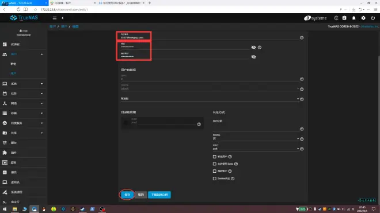Open help for the user ID field
The height and width of the screenshot is (213, 380).
pos(302,79)
